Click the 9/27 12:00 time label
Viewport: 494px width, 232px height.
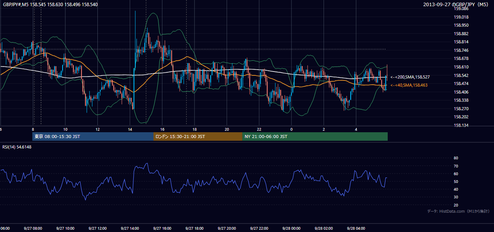point(97,229)
